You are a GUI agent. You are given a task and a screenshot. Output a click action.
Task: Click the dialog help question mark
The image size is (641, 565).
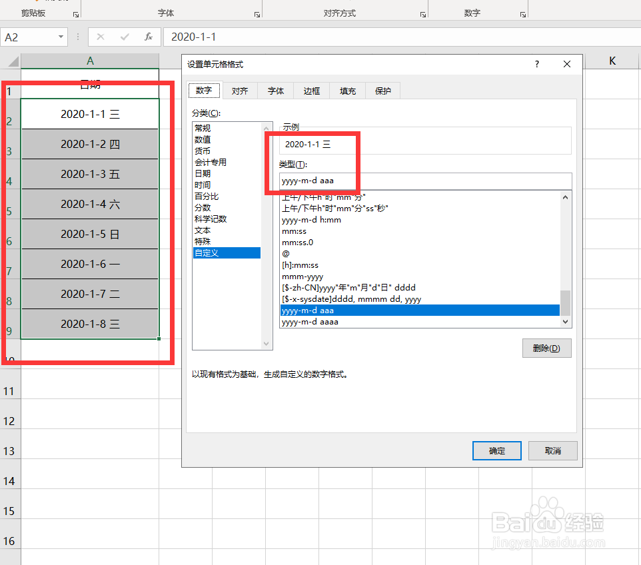[537, 64]
